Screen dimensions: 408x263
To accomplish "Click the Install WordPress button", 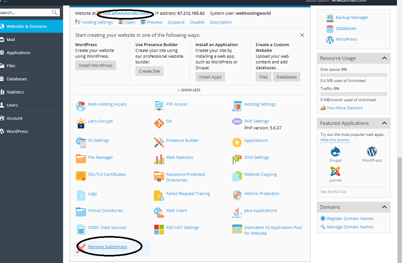I will tap(95, 65).
